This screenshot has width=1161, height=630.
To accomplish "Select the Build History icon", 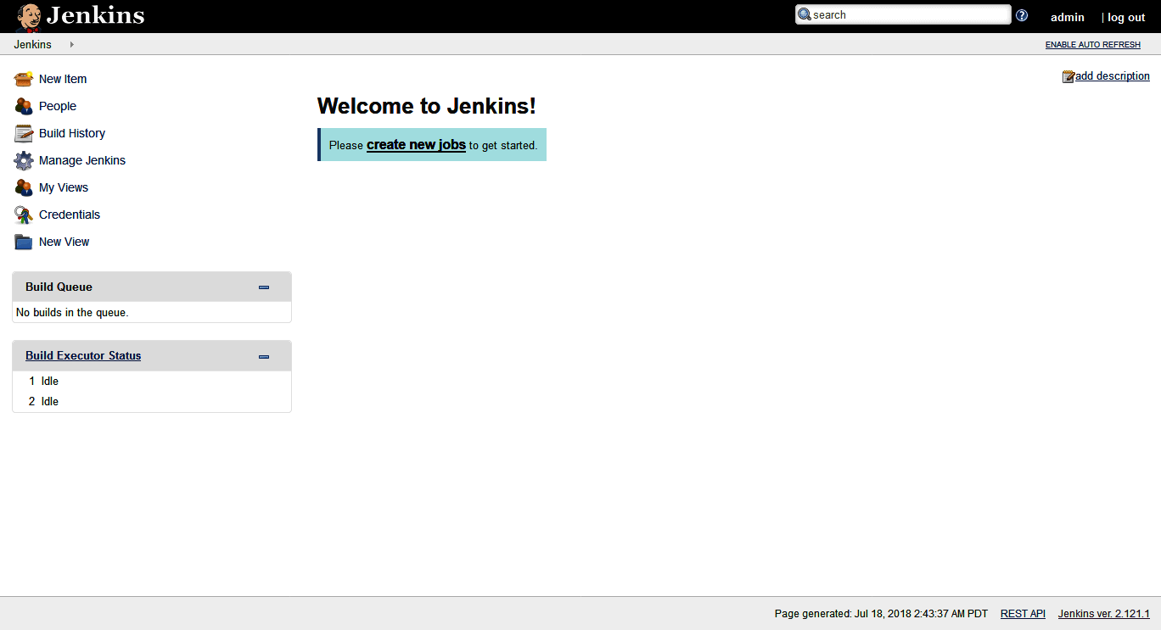I will 23,132.
